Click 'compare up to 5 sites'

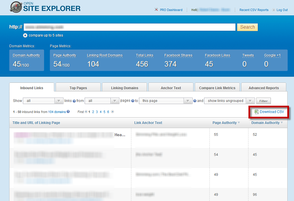point(46,35)
